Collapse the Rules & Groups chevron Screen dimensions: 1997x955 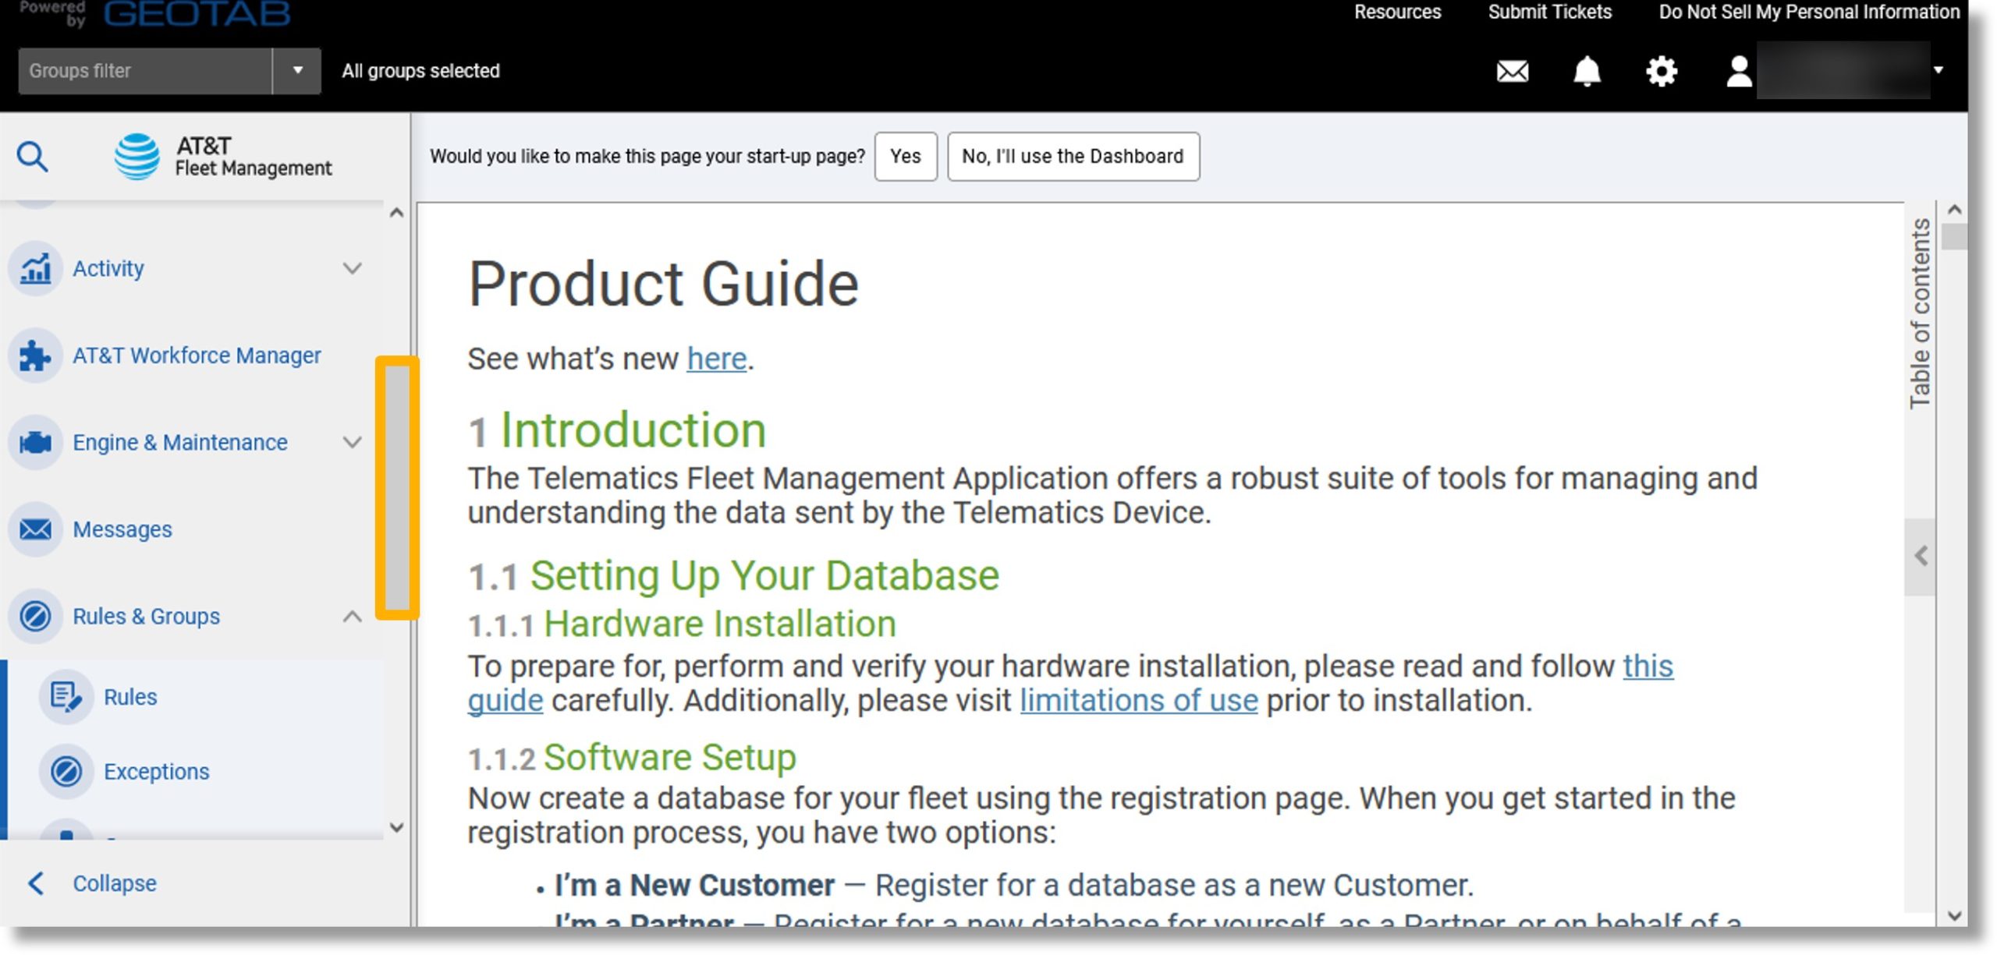(x=353, y=617)
